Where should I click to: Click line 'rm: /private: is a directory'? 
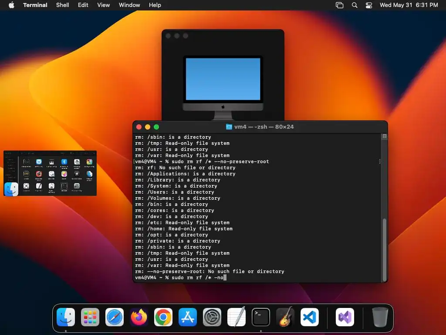[x=178, y=241]
